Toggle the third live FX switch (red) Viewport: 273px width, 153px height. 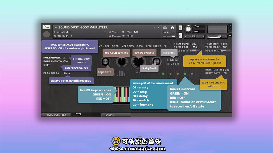click(178, 74)
